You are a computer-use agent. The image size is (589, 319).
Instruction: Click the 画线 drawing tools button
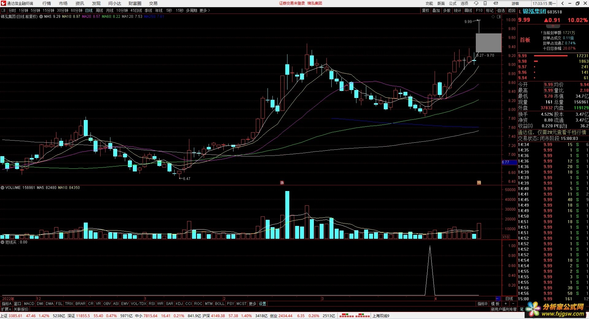tap(468, 10)
